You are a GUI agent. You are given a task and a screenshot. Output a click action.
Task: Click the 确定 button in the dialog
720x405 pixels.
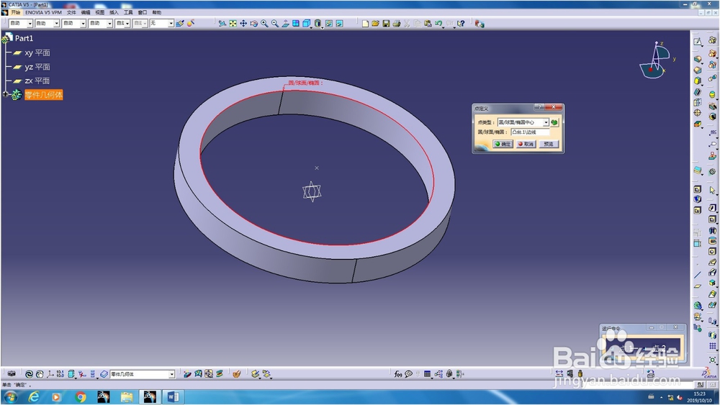click(x=503, y=144)
